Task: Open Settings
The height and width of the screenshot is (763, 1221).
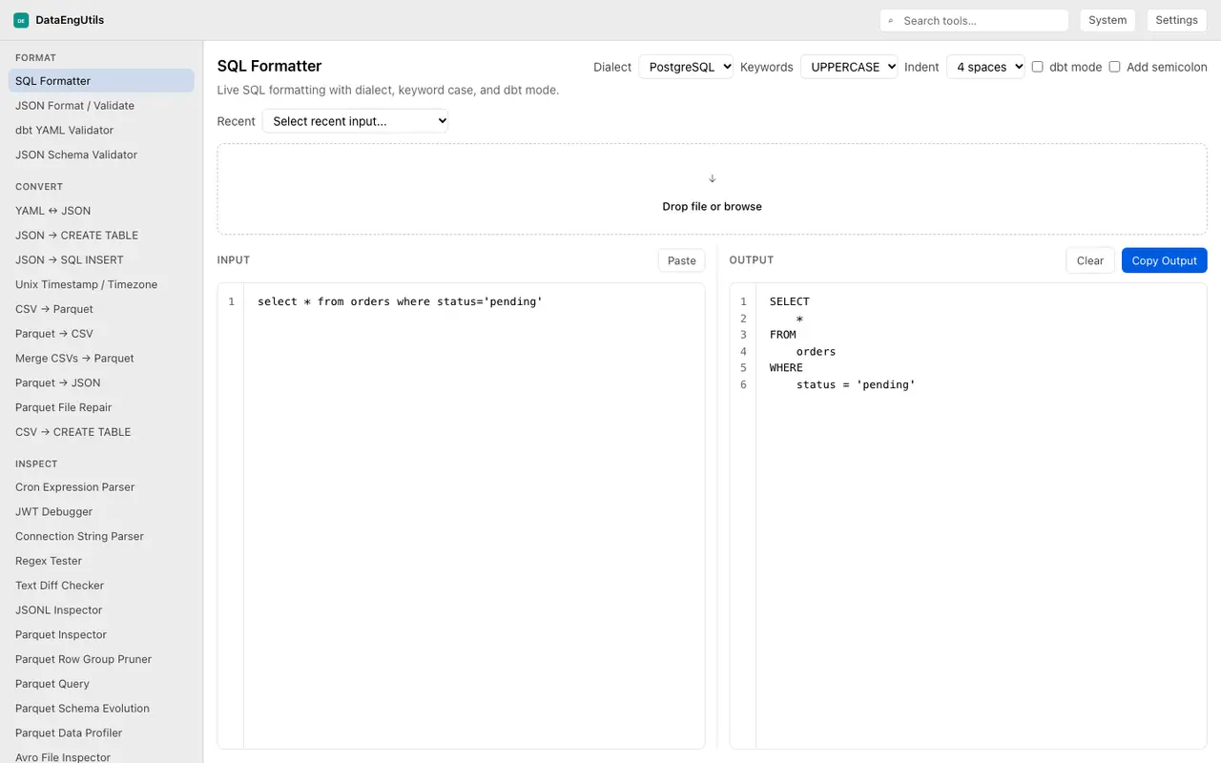Action: point(1176,20)
